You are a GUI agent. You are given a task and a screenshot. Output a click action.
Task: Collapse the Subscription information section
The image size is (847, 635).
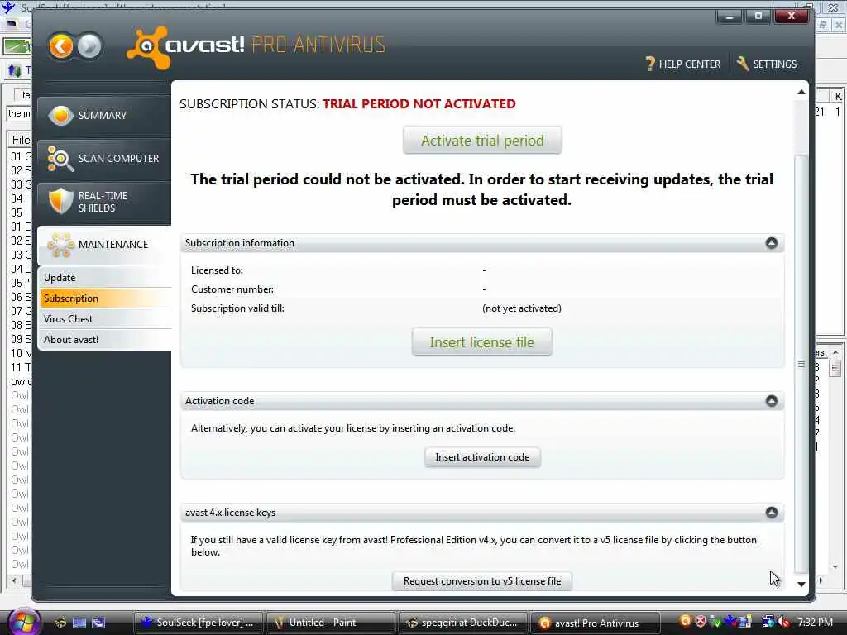click(772, 243)
